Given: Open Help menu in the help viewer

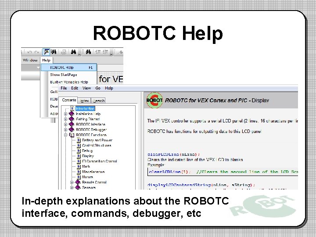Looking at the screenshot, I should [109, 88].
